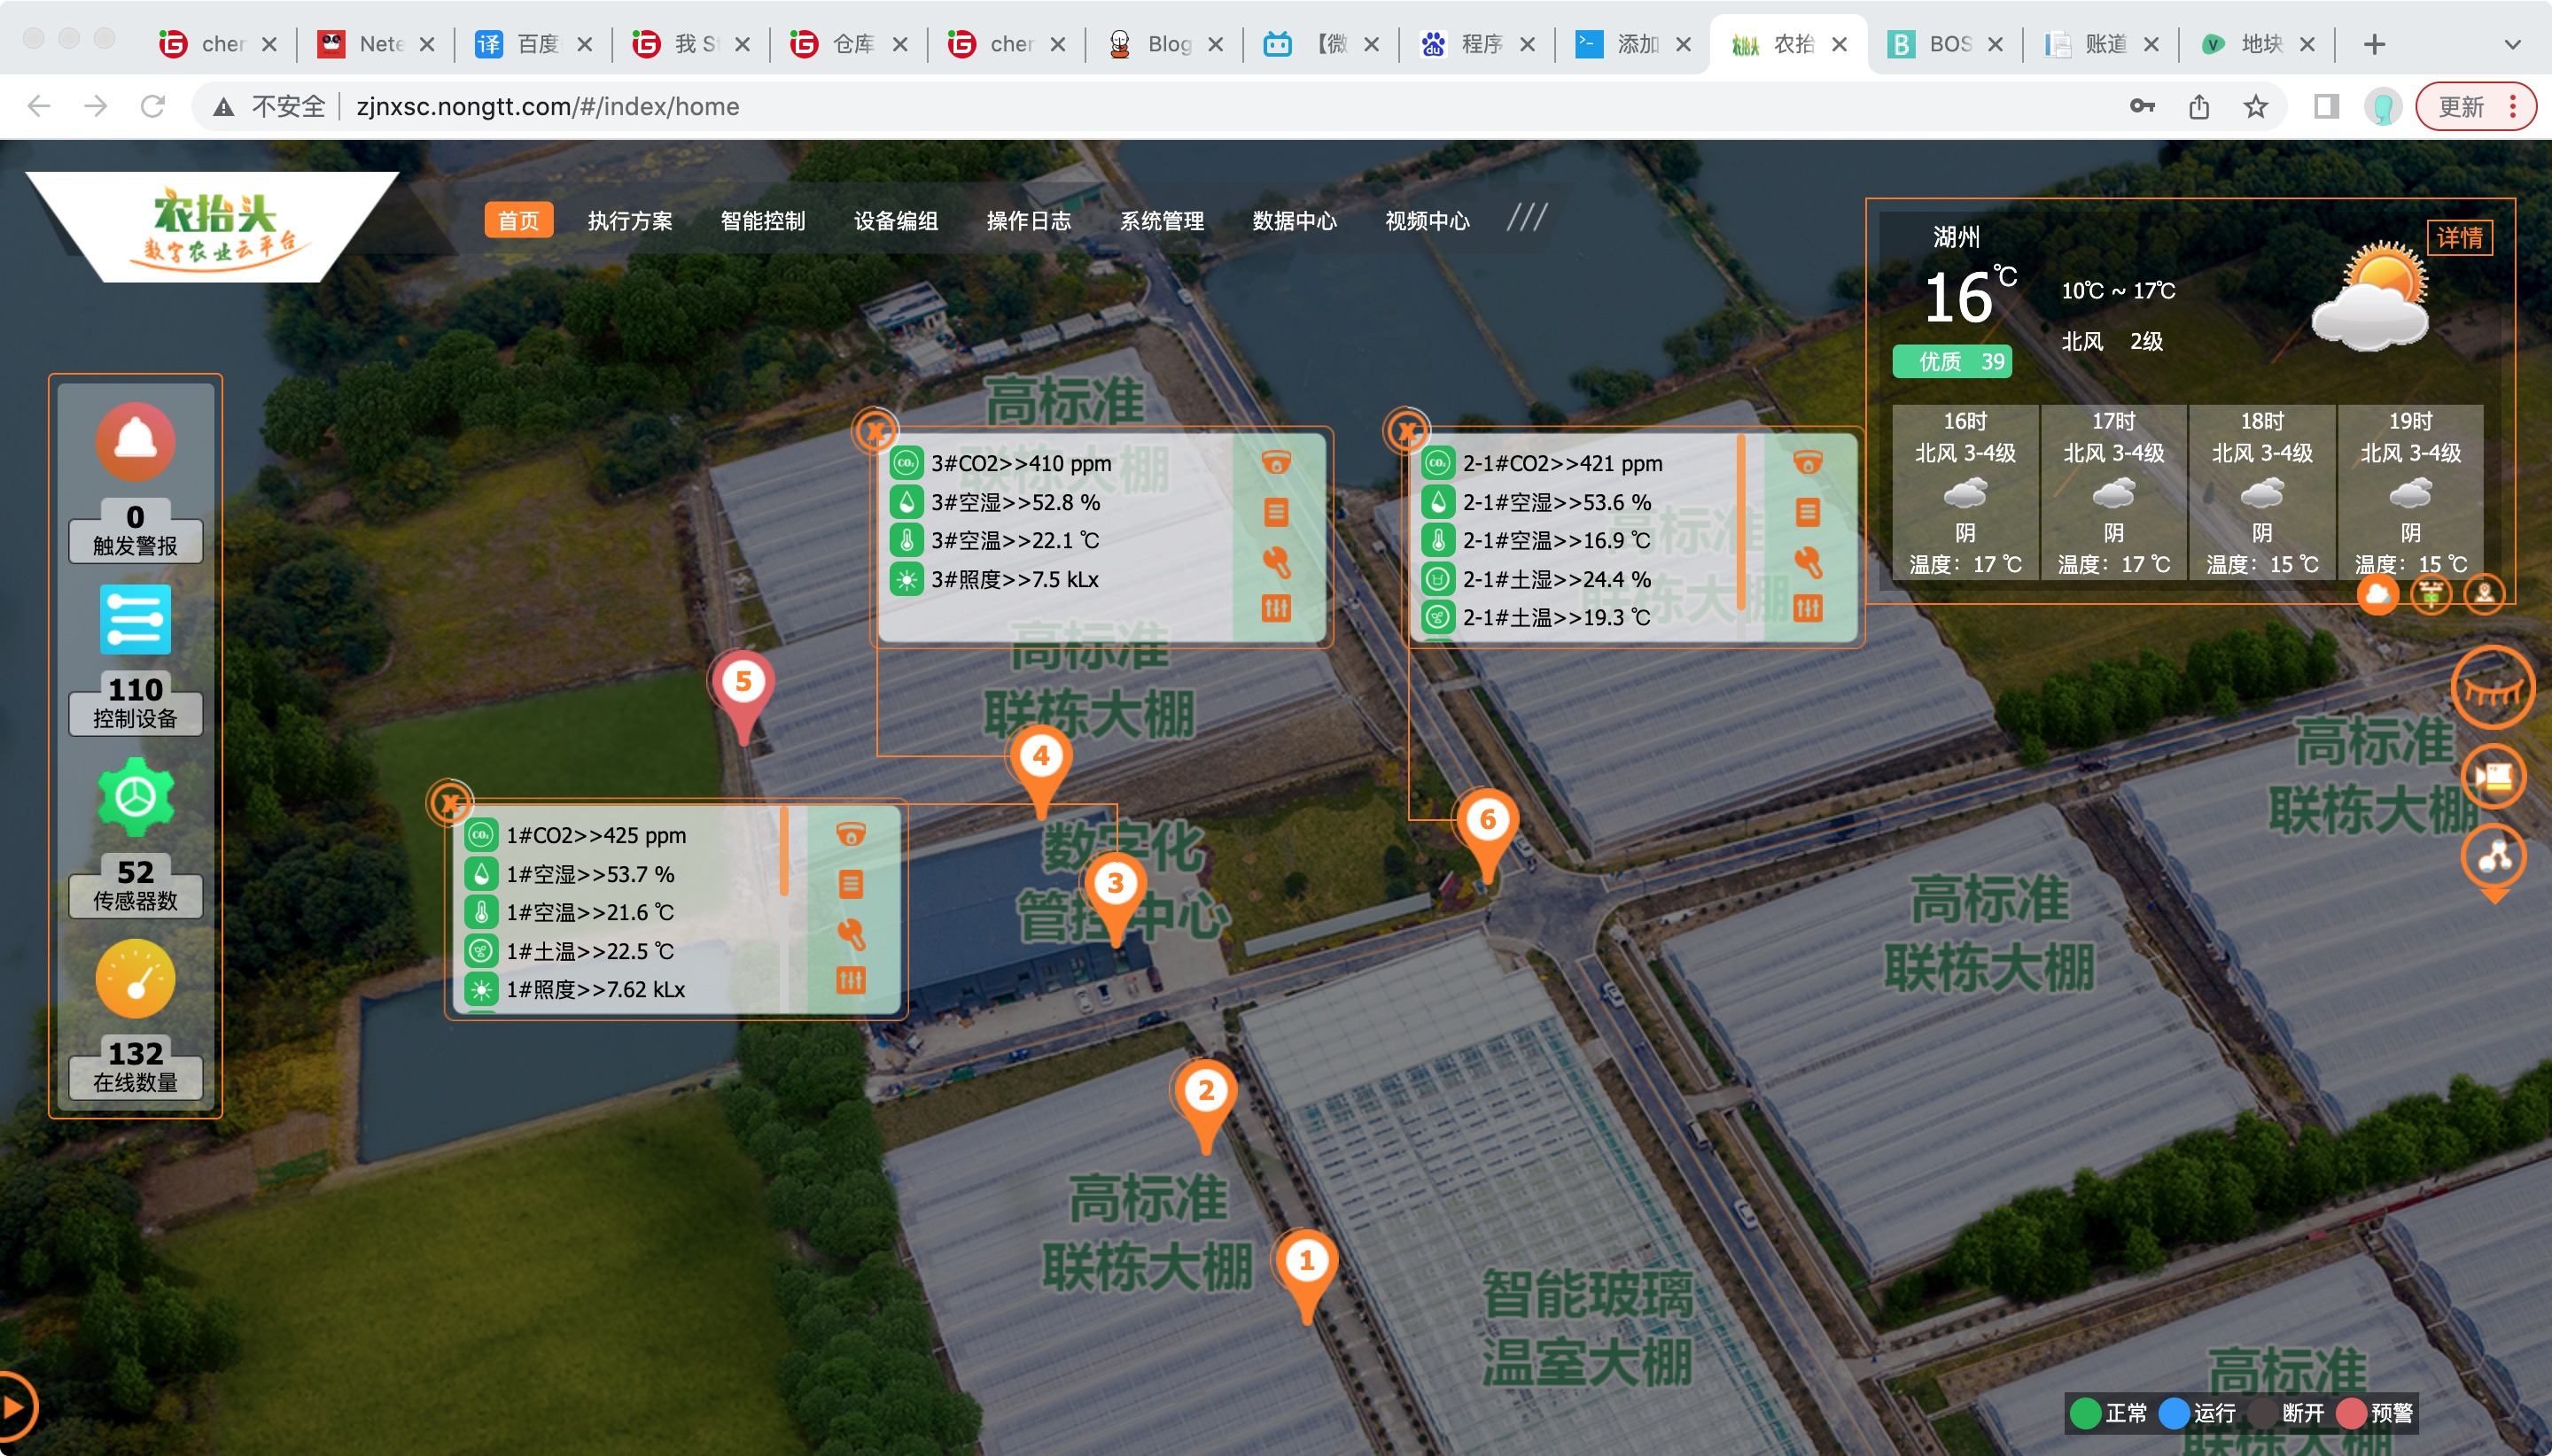
Task: Open the 数据中心 menu
Action: coord(1295,220)
